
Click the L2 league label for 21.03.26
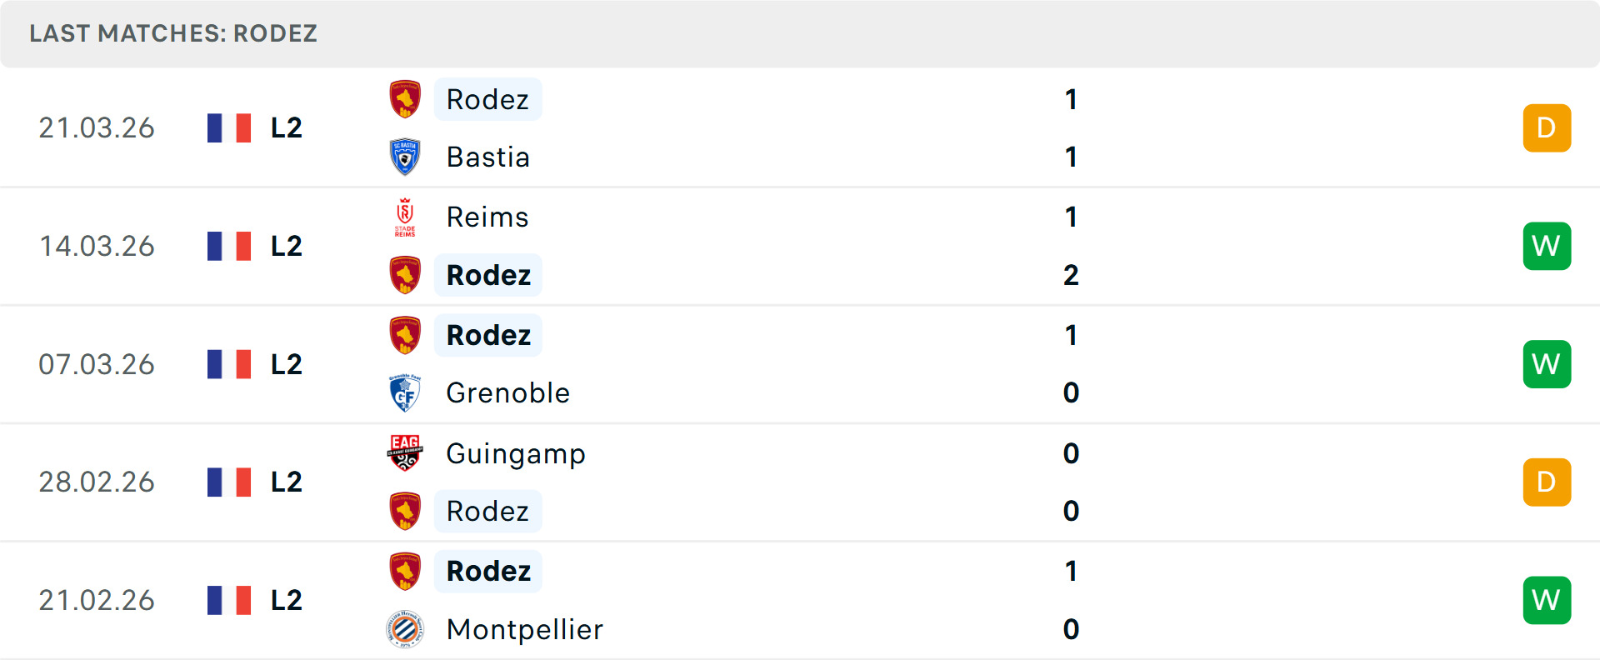pyautogui.click(x=286, y=127)
